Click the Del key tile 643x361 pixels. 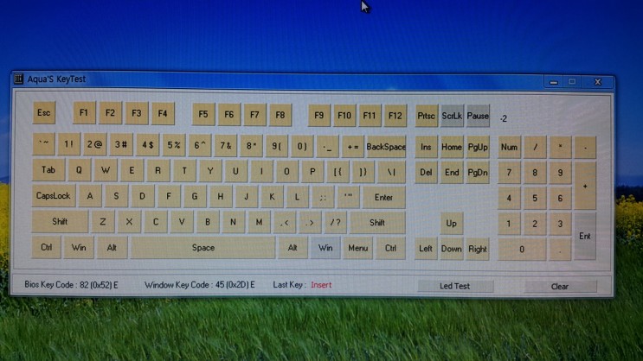426,173
